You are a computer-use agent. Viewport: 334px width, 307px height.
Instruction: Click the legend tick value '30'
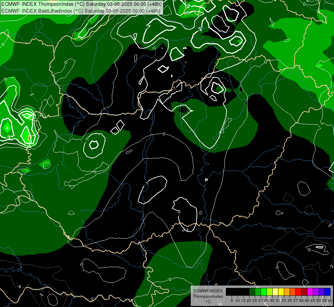272,301
